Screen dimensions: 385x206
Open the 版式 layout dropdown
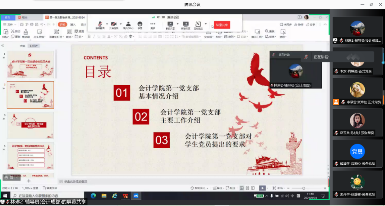click(x=69, y=34)
